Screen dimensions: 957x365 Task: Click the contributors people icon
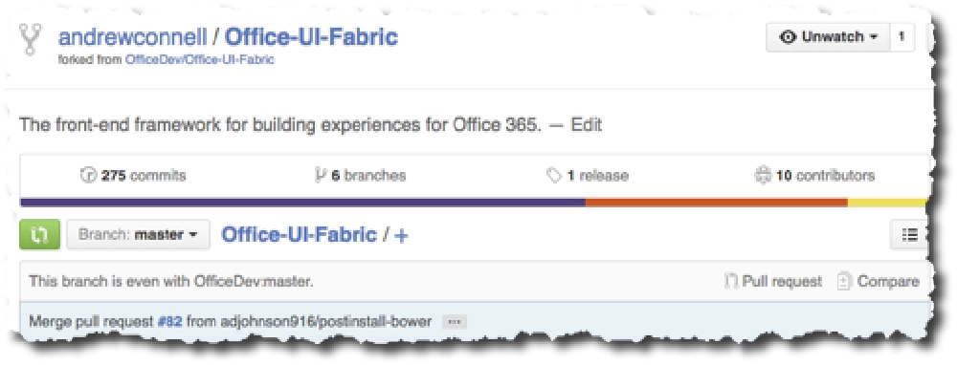[x=763, y=176]
